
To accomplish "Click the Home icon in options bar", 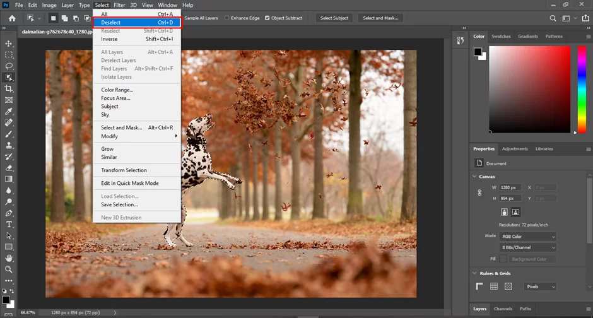I will pyautogui.click(x=12, y=18).
